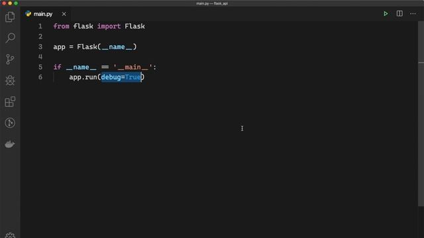
Task: Click the editor vertical scrollbar
Action: 421,113
